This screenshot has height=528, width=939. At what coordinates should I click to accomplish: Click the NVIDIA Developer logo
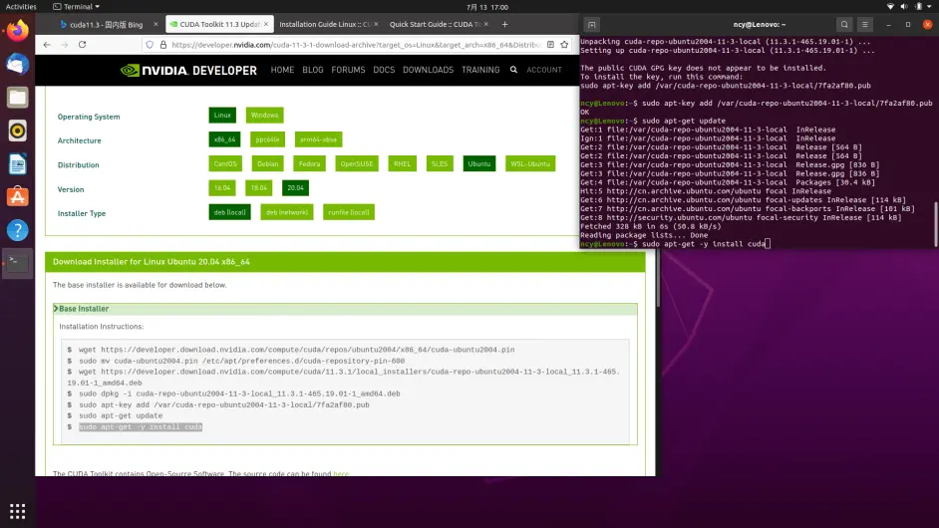point(188,70)
